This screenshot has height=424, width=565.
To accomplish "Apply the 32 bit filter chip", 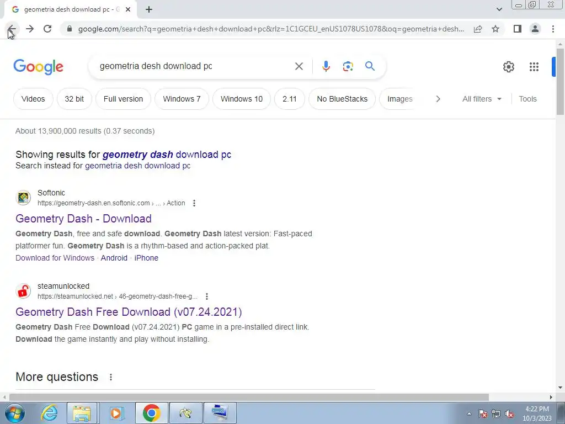I will pyautogui.click(x=74, y=99).
